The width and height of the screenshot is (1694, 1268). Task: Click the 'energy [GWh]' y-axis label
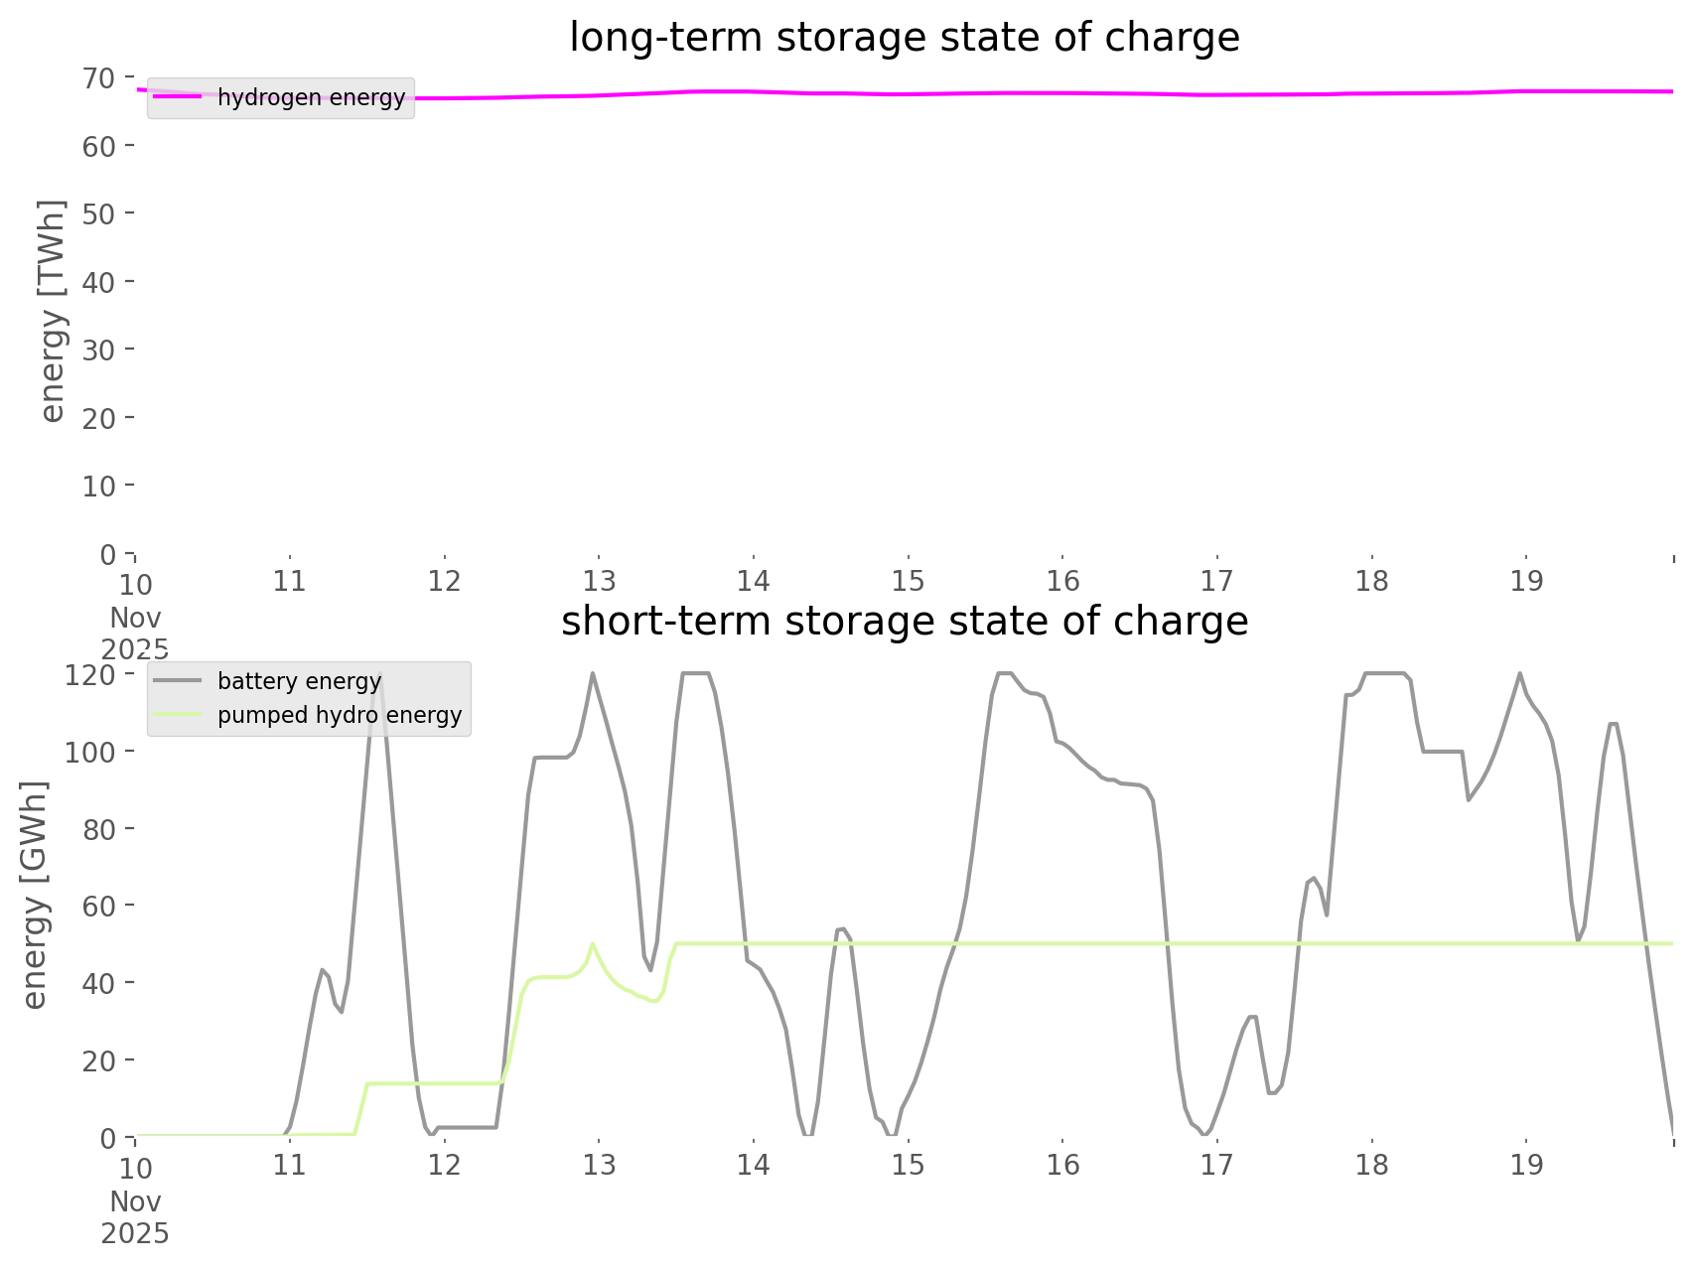(35, 896)
